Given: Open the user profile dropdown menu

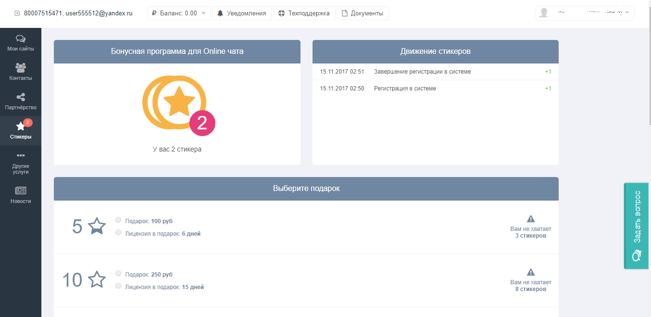Looking at the screenshot, I should pos(584,13).
